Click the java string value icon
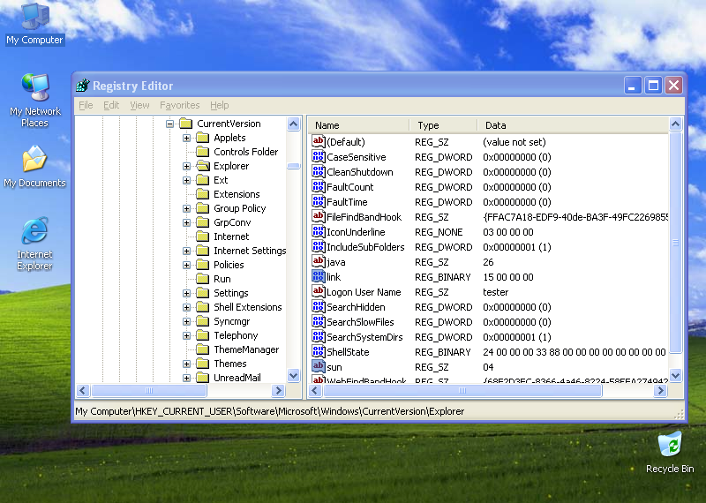Viewport: 706px width, 503px height. (319, 261)
